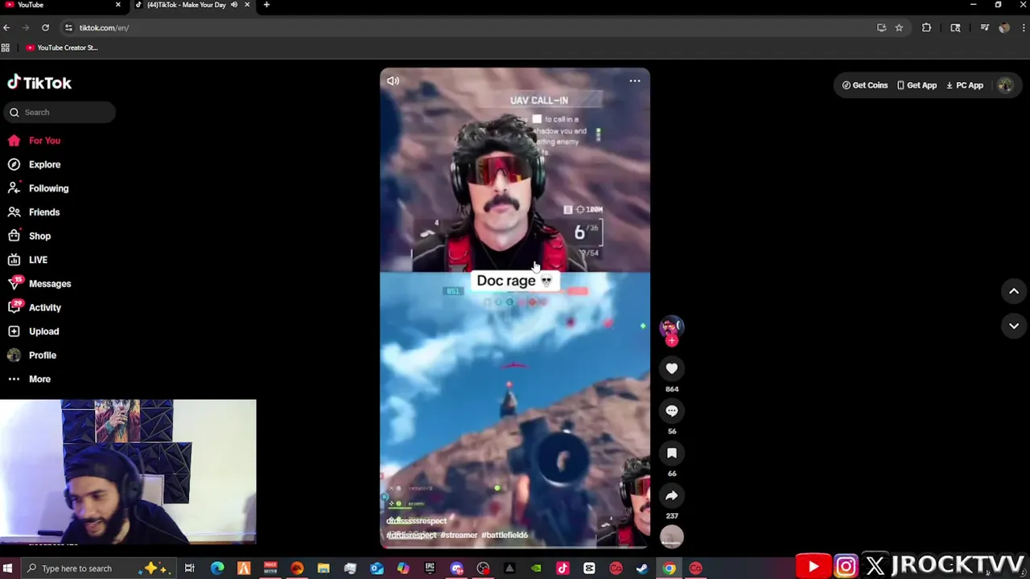Bookmark the video to favorites
Viewport: 1030px width, 579px height.
[672, 454]
